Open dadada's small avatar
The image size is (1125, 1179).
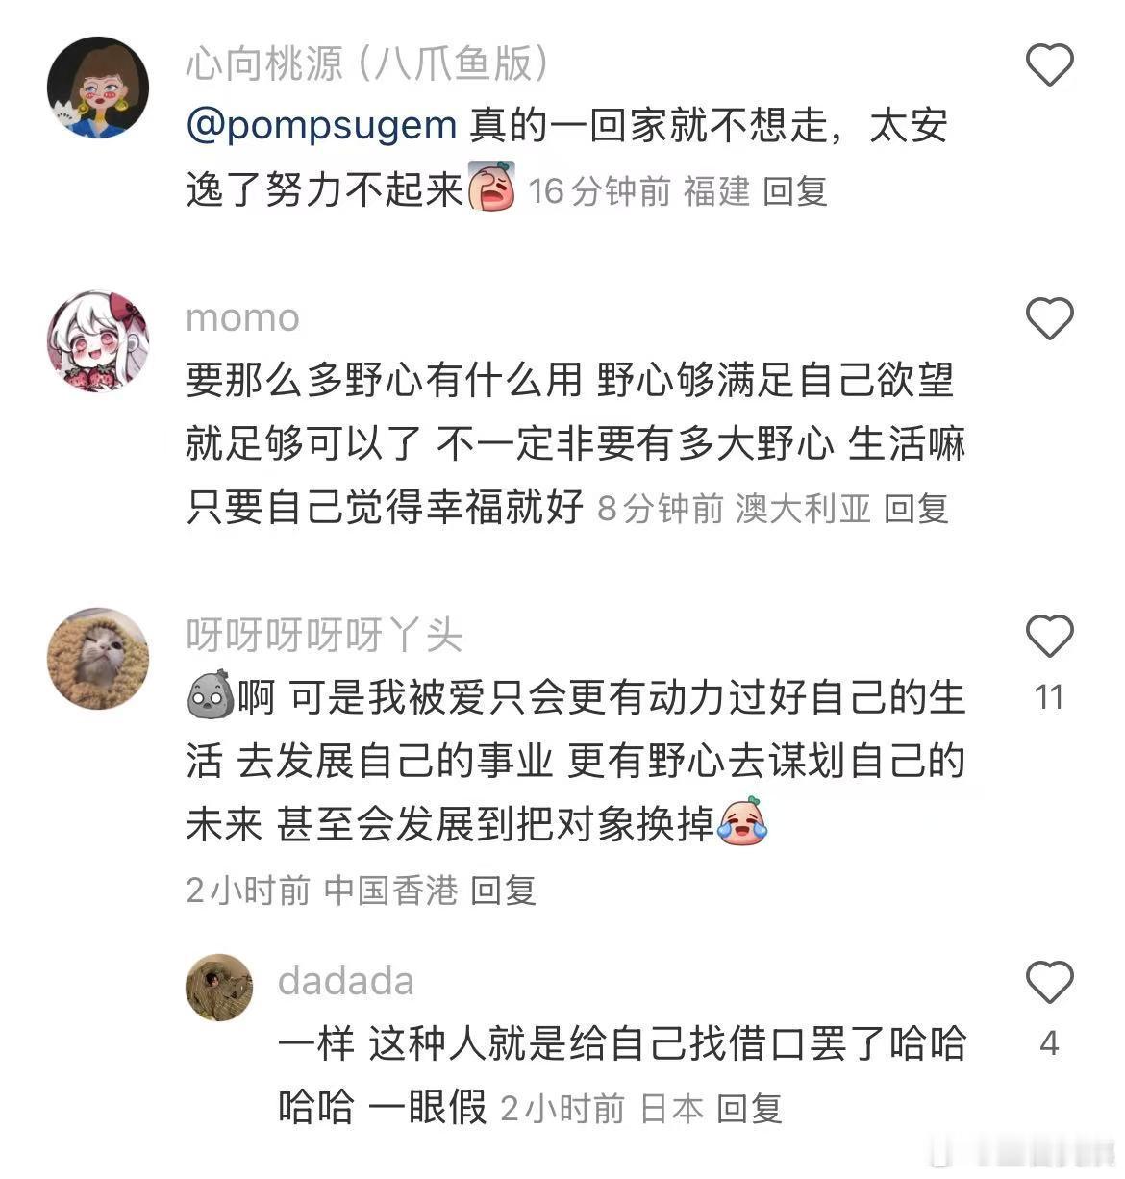point(219,987)
